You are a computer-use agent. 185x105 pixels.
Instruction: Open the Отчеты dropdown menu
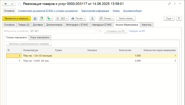(x=107, y=18)
